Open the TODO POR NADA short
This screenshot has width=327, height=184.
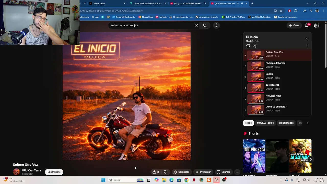pos(254,156)
